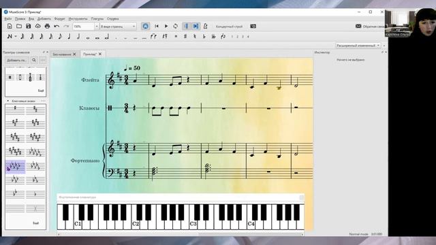Open the Plugins (Плагины) menu
Screen dimensions: 436x245
tap(97, 19)
